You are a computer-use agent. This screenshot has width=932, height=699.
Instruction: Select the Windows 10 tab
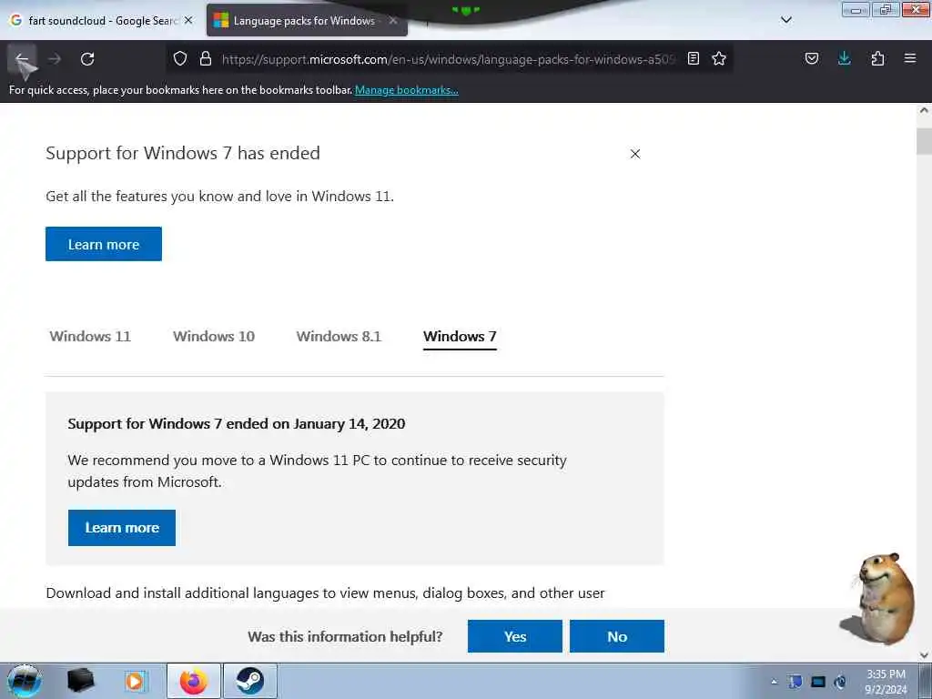click(214, 337)
